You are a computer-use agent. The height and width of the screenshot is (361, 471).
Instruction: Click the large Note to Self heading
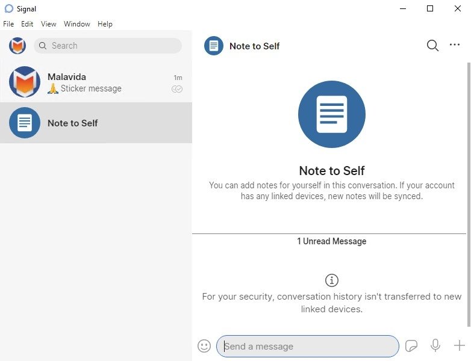[332, 171]
